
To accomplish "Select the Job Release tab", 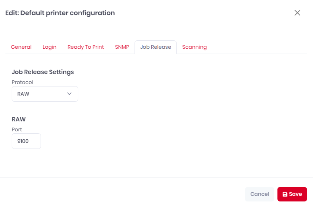I will (x=156, y=47).
